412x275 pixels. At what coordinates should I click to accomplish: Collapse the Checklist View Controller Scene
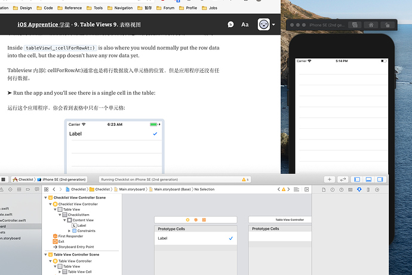[47, 197]
